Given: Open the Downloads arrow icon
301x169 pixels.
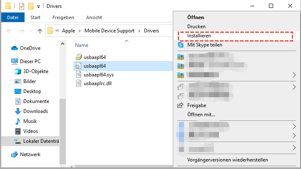Looking at the screenshot, I should tap(18, 111).
